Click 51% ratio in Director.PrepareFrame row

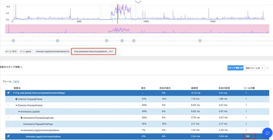point(144,99)
